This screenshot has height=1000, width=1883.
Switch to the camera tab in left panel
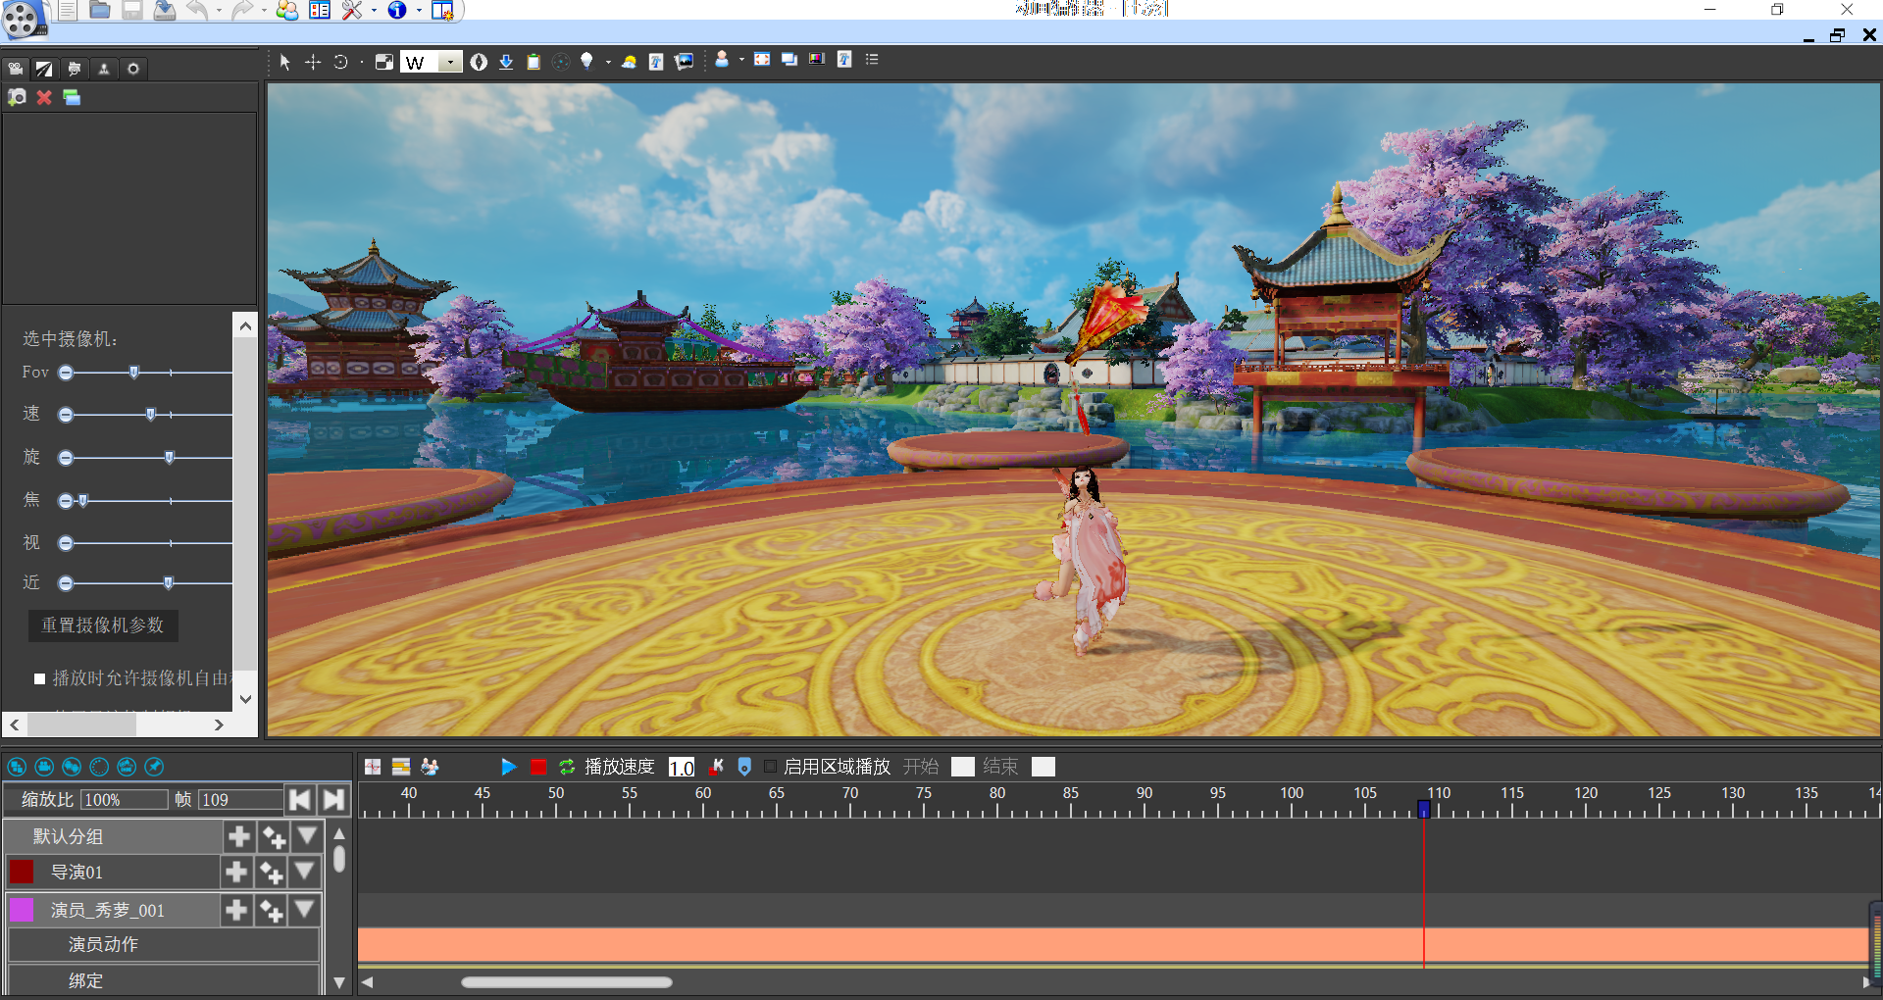click(x=16, y=69)
